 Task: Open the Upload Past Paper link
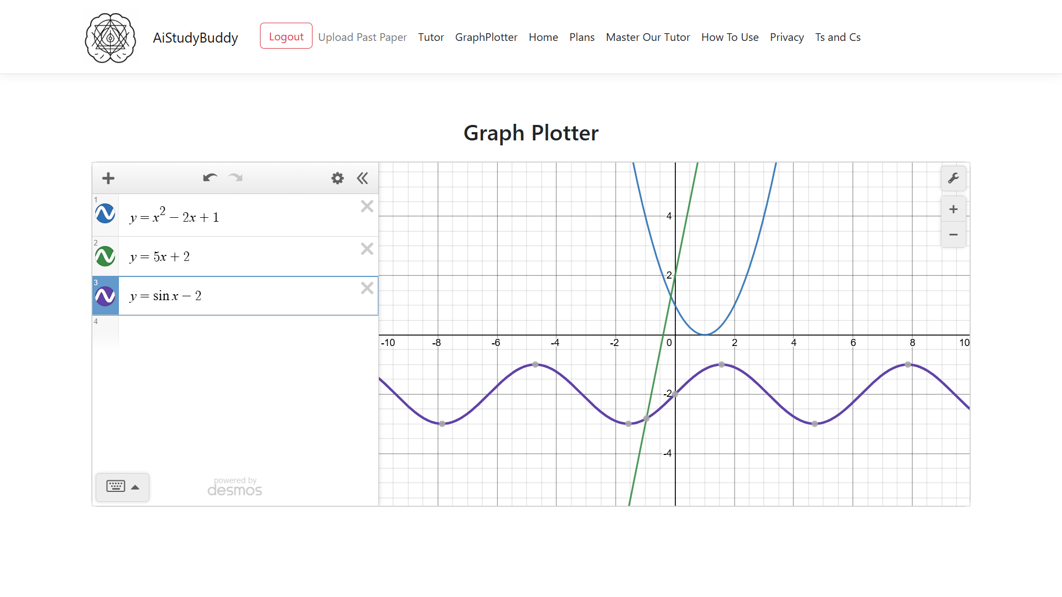pos(362,37)
